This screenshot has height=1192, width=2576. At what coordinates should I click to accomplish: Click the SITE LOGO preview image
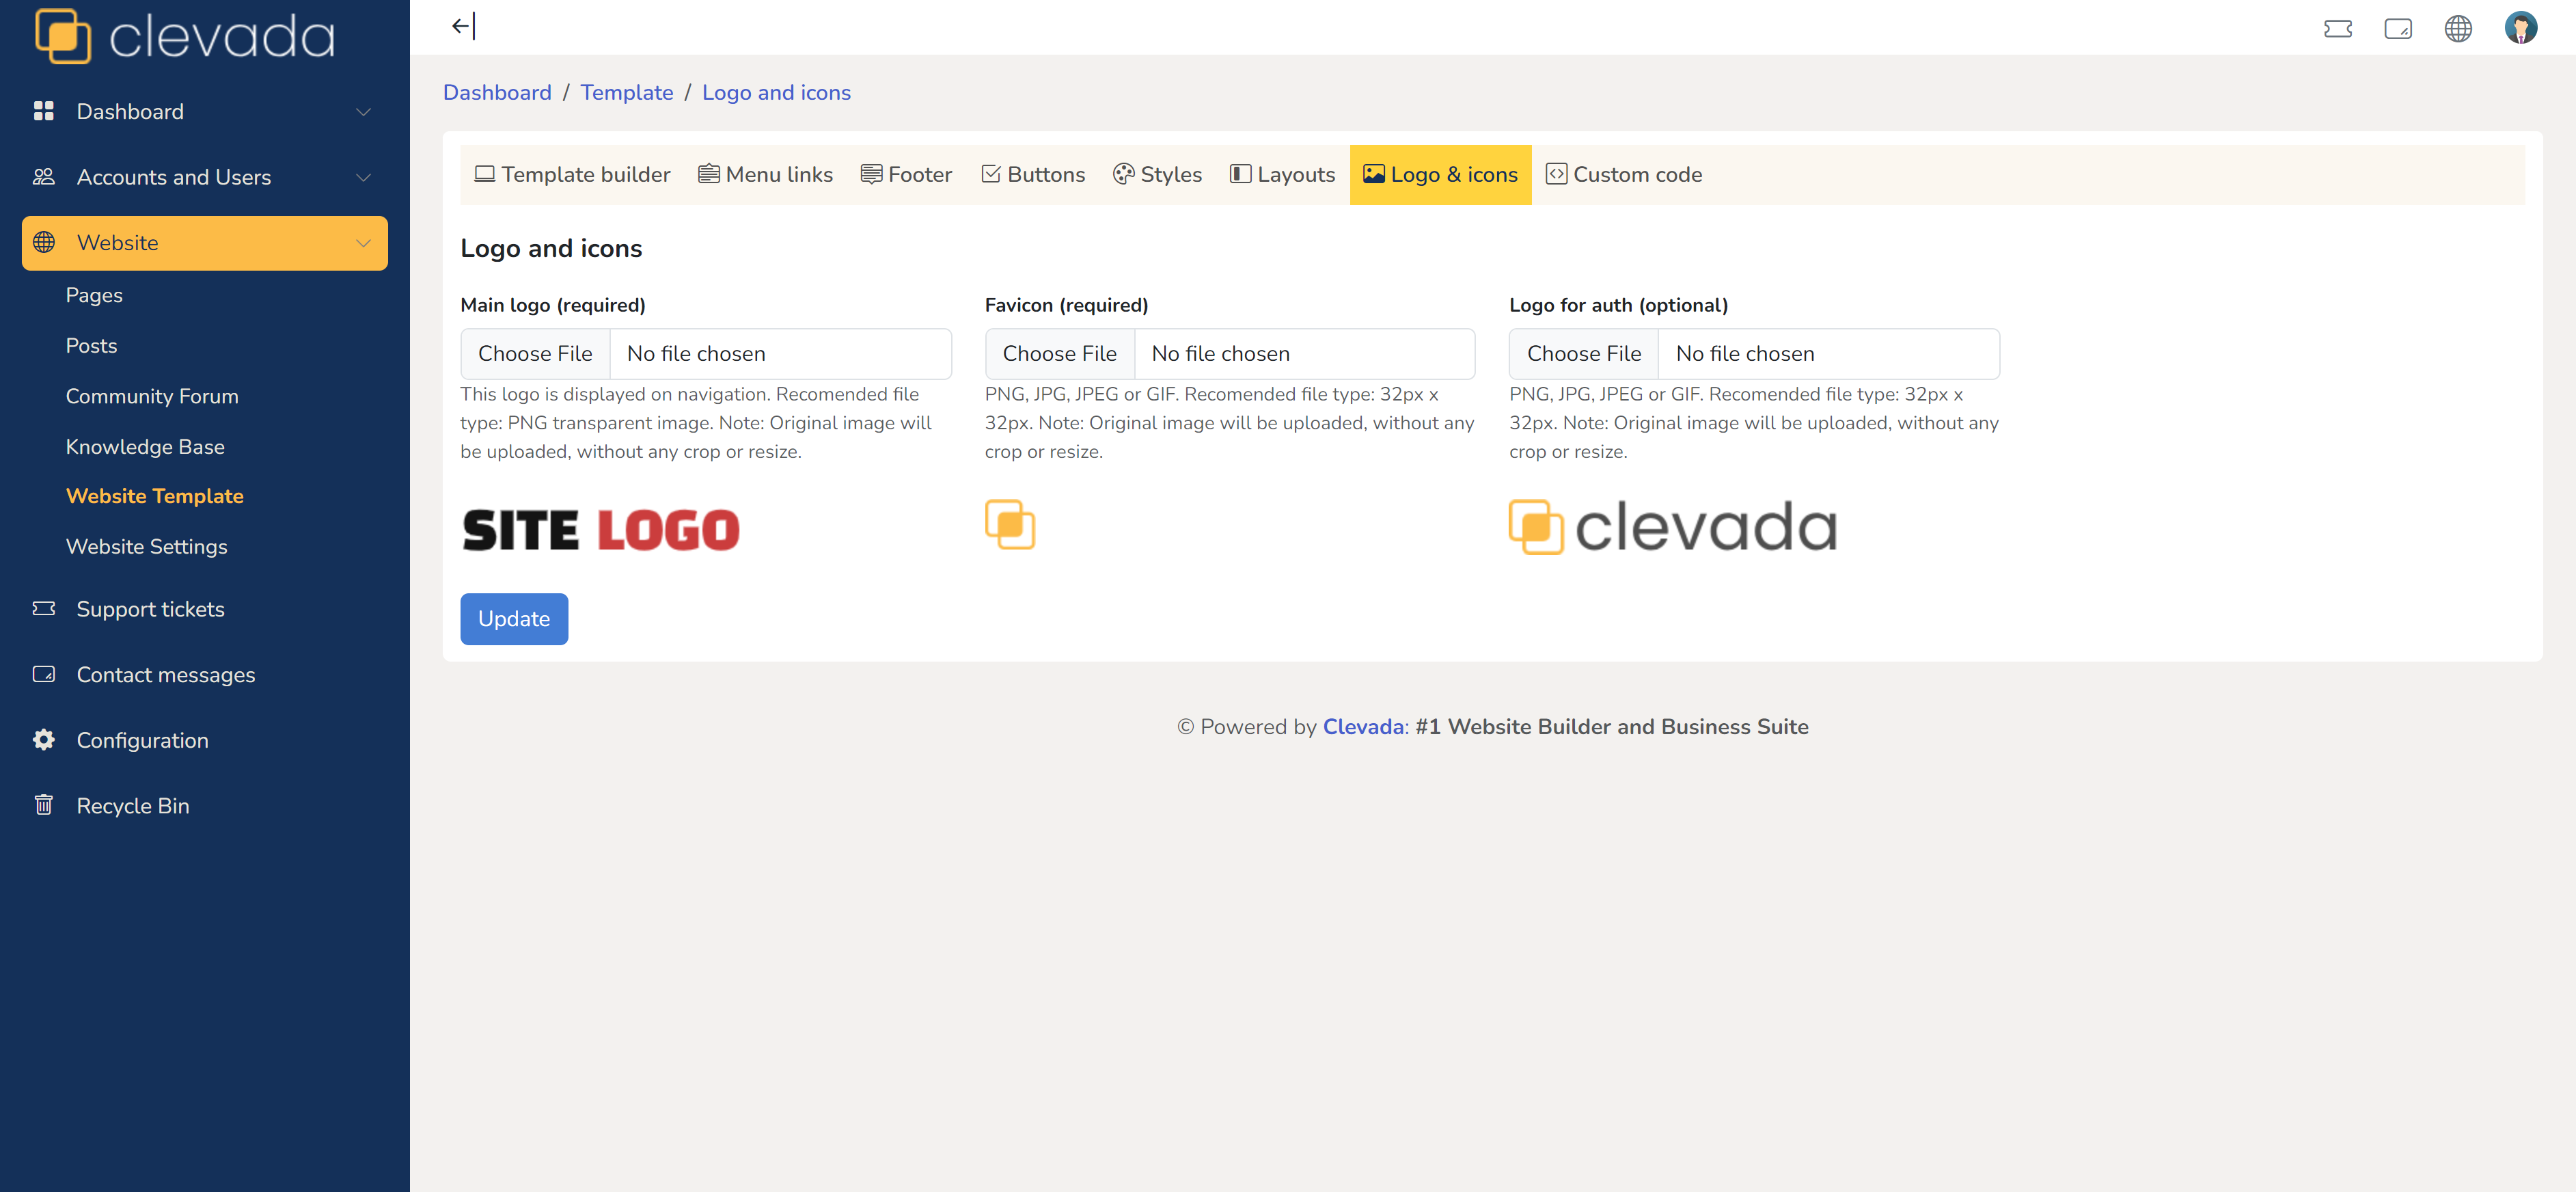click(x=600, y=530)
